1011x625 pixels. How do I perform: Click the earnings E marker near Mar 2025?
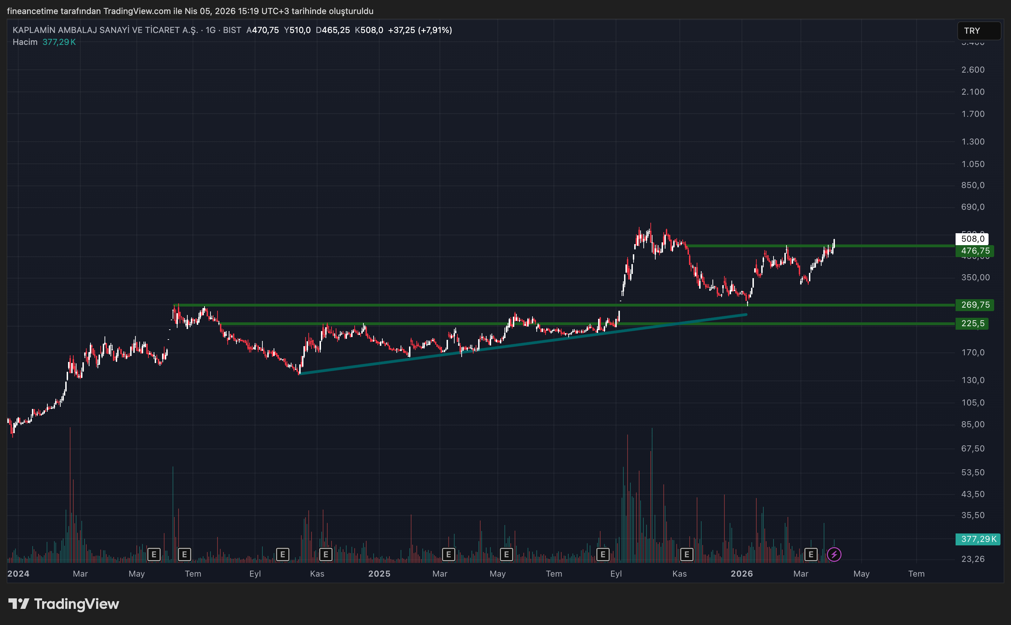(x=448, y=554)
